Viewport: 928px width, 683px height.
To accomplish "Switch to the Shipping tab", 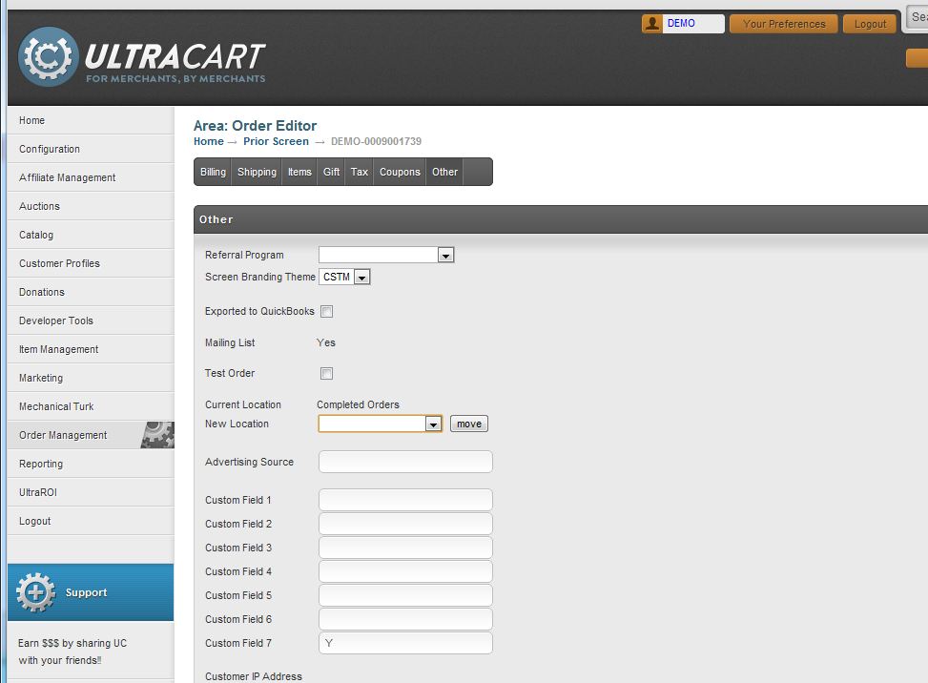I will [x=257, y=172].
